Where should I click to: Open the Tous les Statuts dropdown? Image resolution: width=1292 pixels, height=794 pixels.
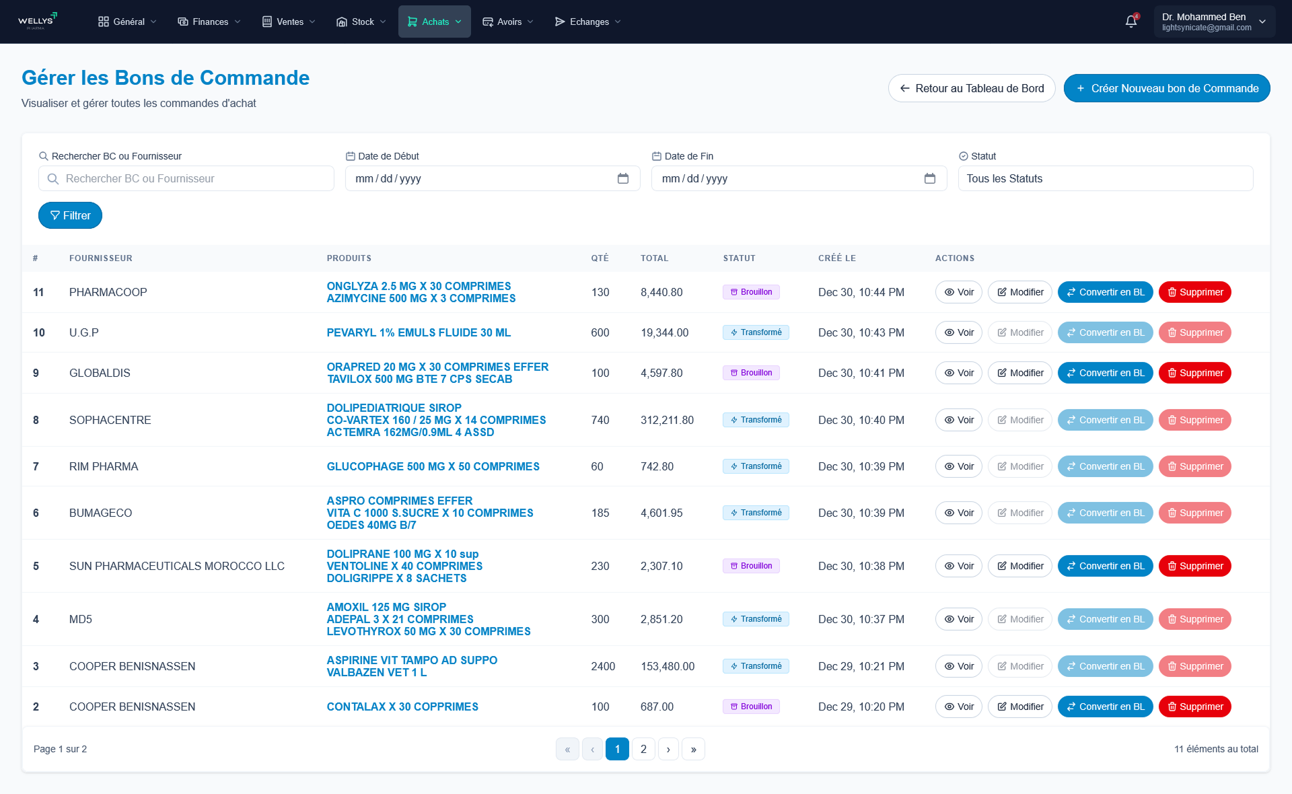coord(1105,178)
